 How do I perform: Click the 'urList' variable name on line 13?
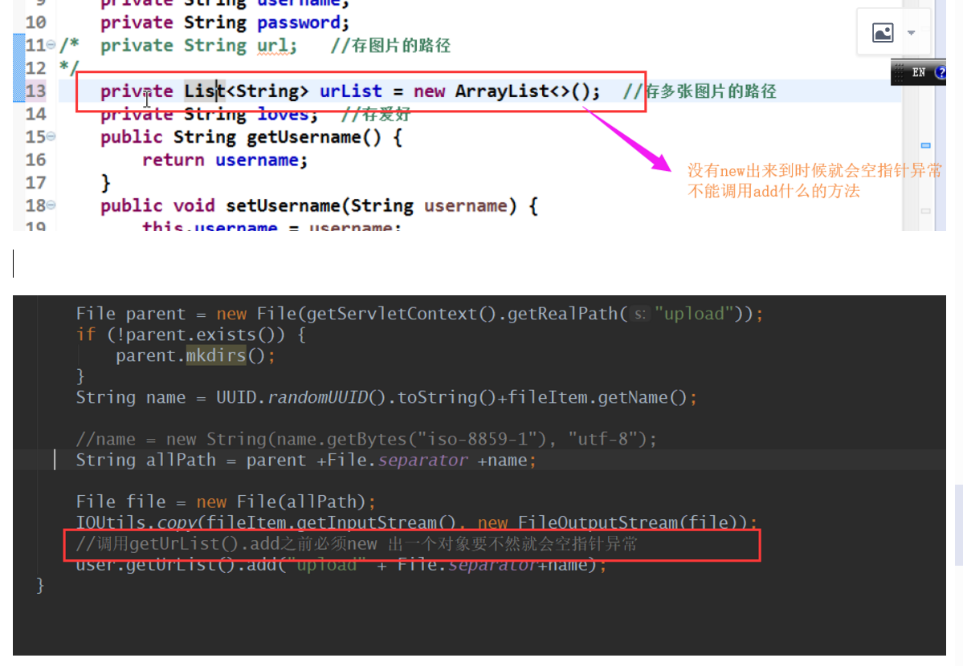(350, 91)
